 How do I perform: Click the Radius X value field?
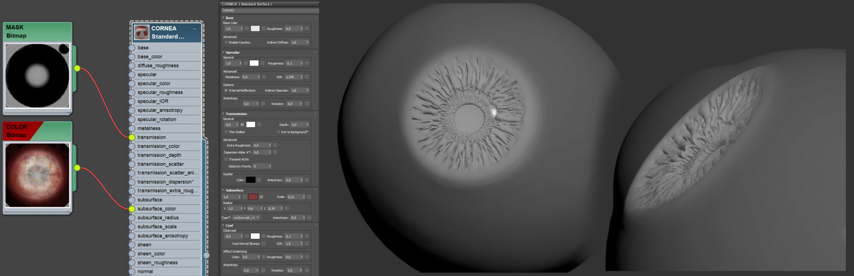click(234, 209)
